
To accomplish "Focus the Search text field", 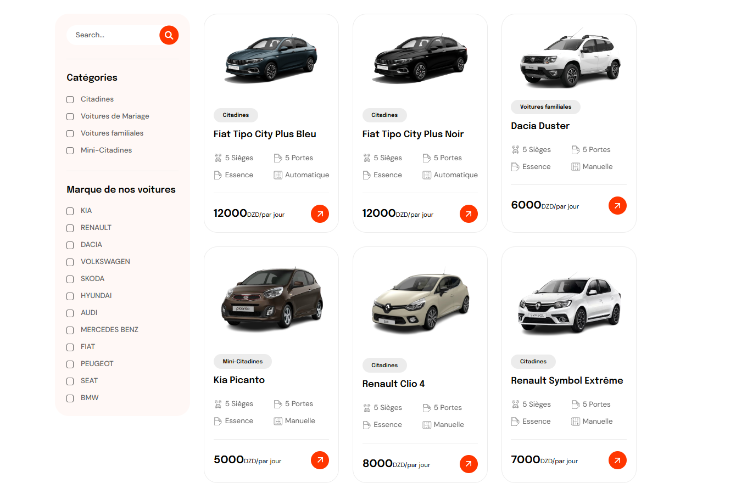I will 113,35.
